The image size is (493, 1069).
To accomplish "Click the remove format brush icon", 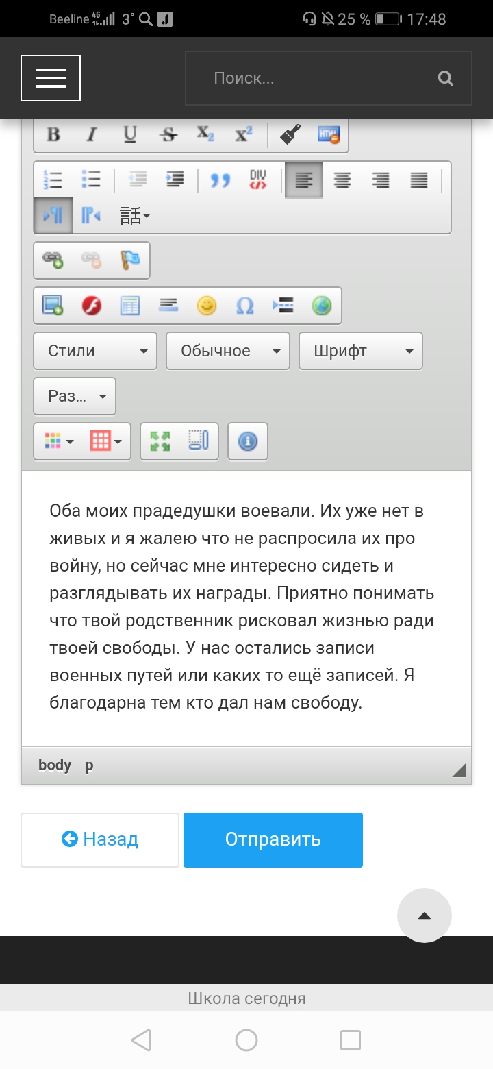I will (x=291, y=134).
